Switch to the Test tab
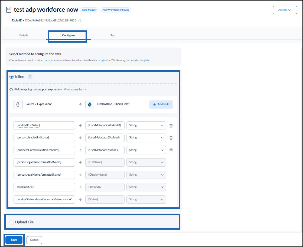Image resolution: width=303 pixels, height=247 pixels. pos(113,36)
